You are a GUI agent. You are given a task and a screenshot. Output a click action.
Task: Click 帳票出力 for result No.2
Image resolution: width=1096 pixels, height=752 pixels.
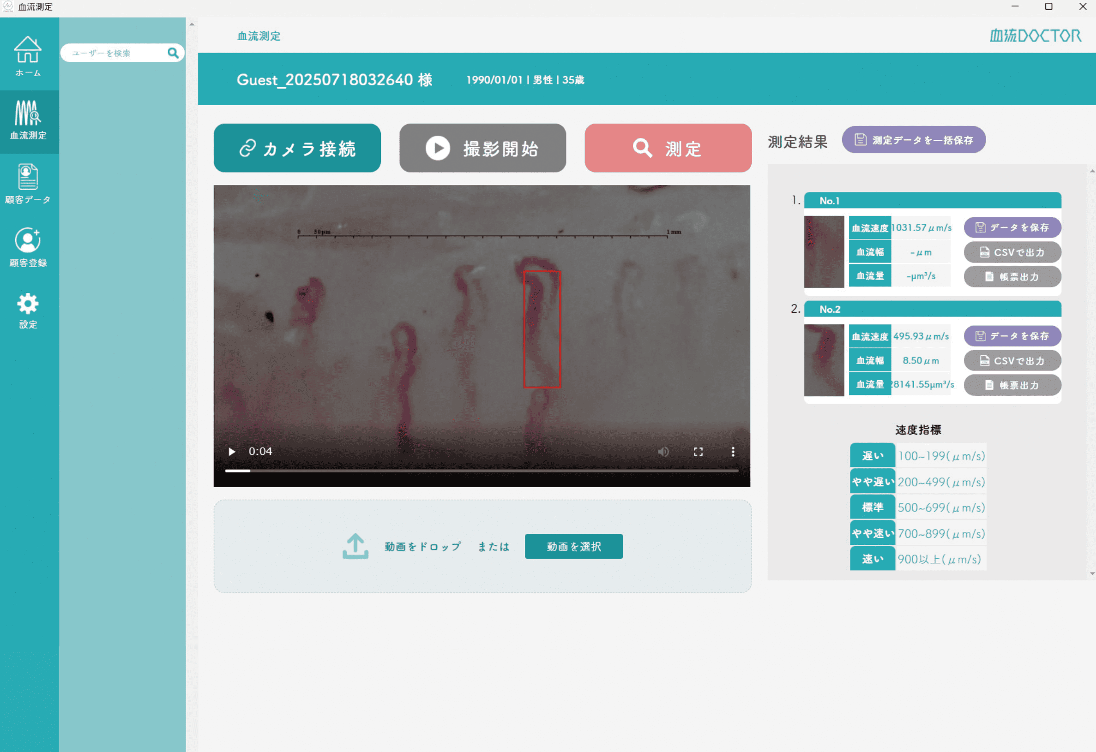click(x=1012, y=385)
